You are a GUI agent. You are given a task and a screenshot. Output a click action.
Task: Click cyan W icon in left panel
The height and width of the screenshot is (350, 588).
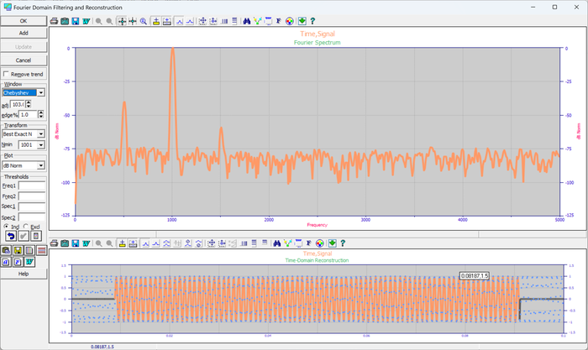point(29,262)
